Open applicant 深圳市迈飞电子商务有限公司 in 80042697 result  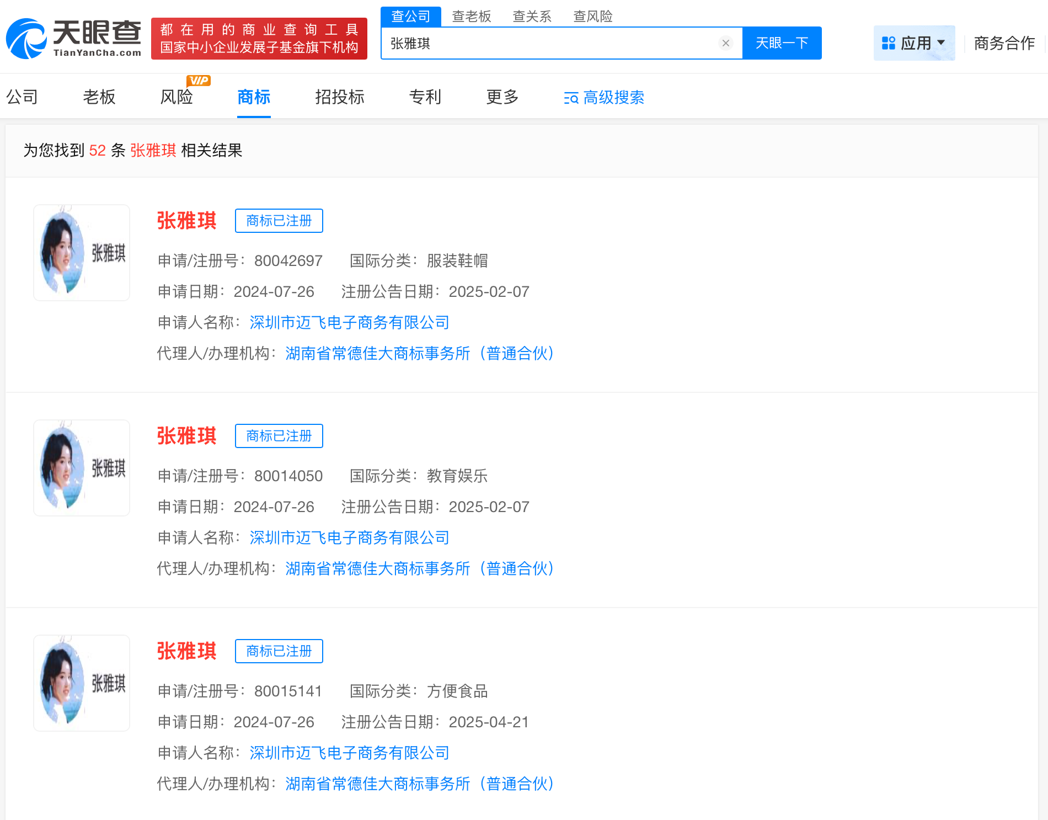[350, 322]
